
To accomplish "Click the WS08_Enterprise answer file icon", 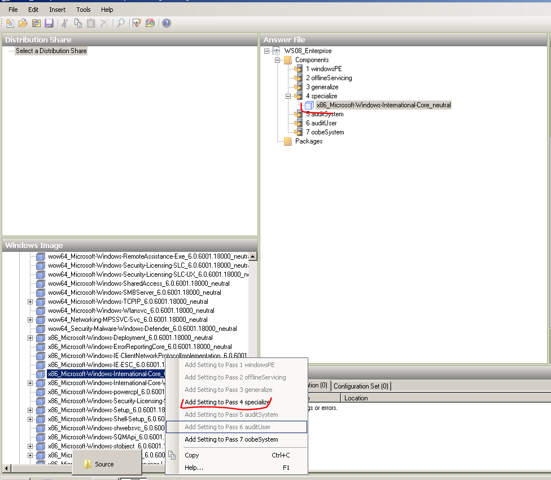I will pos(277,51).
